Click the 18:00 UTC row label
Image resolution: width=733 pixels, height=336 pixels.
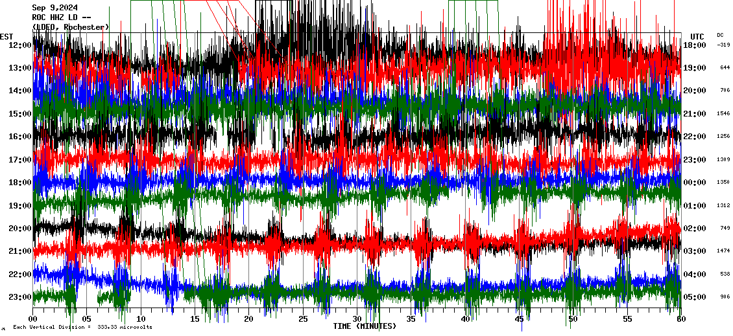(695, 45)
